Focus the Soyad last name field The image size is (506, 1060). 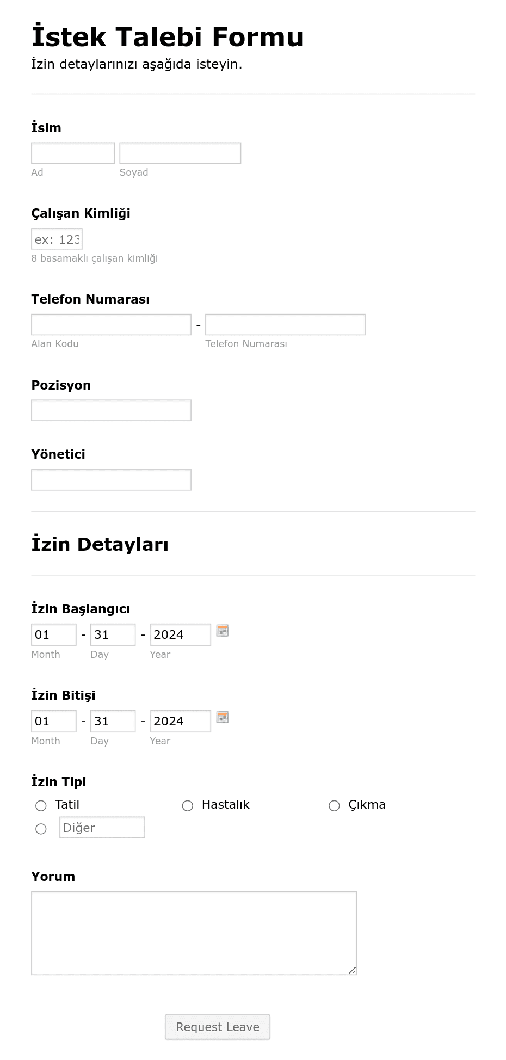click(180, 153)
